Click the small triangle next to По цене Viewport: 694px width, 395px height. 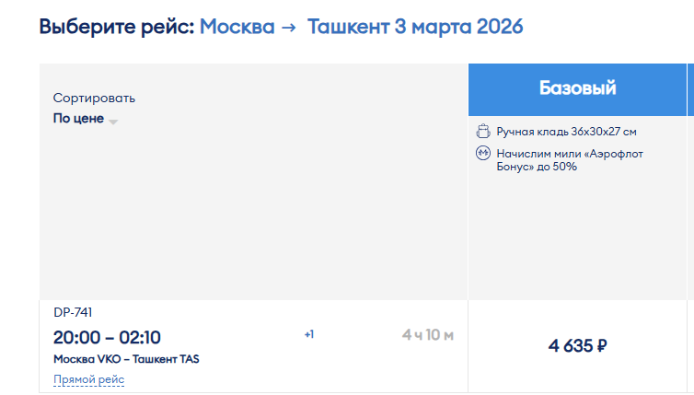(x=113, y=122)
